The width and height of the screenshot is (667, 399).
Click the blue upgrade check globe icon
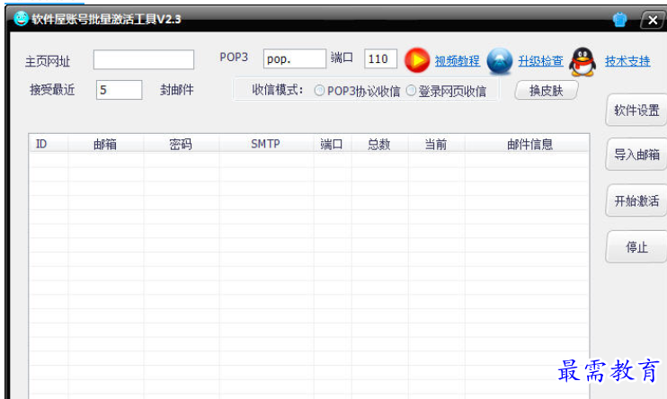click(x=500, y=61)
